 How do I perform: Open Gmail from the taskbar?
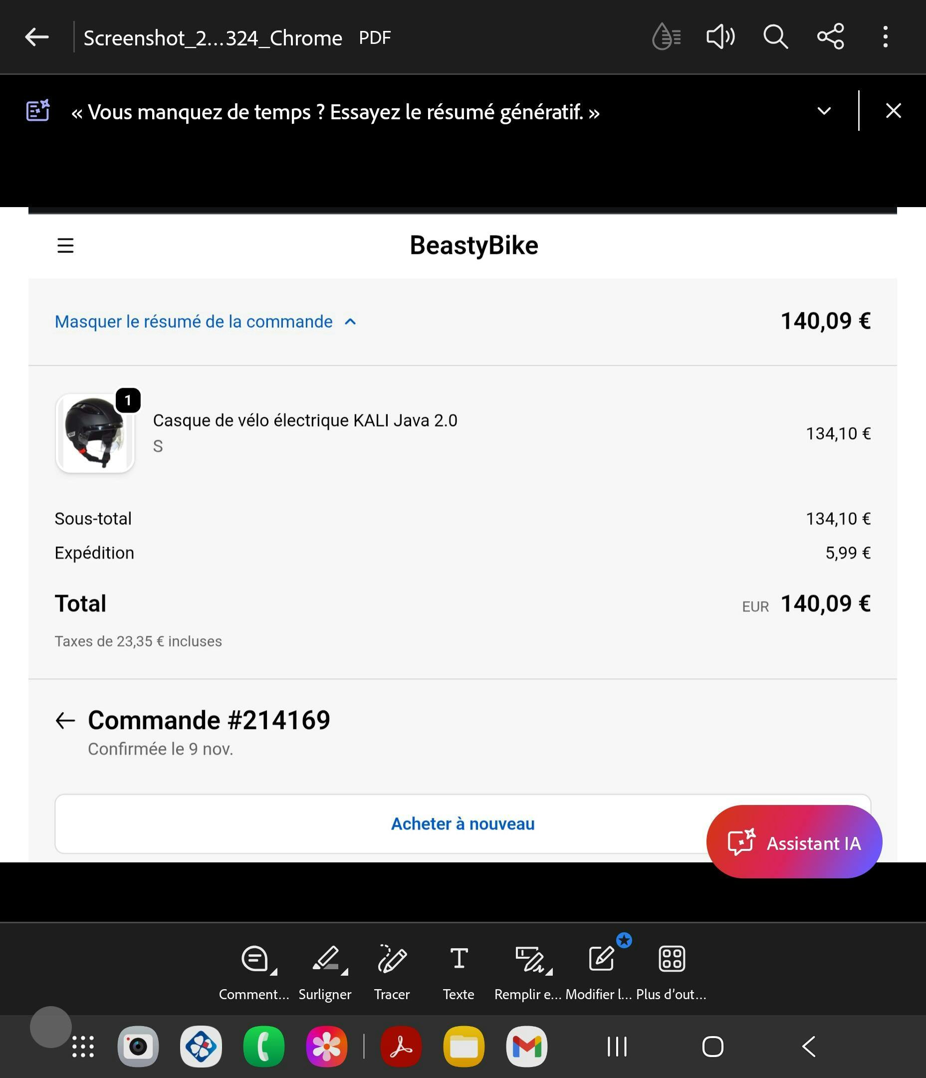[526, 1046]
